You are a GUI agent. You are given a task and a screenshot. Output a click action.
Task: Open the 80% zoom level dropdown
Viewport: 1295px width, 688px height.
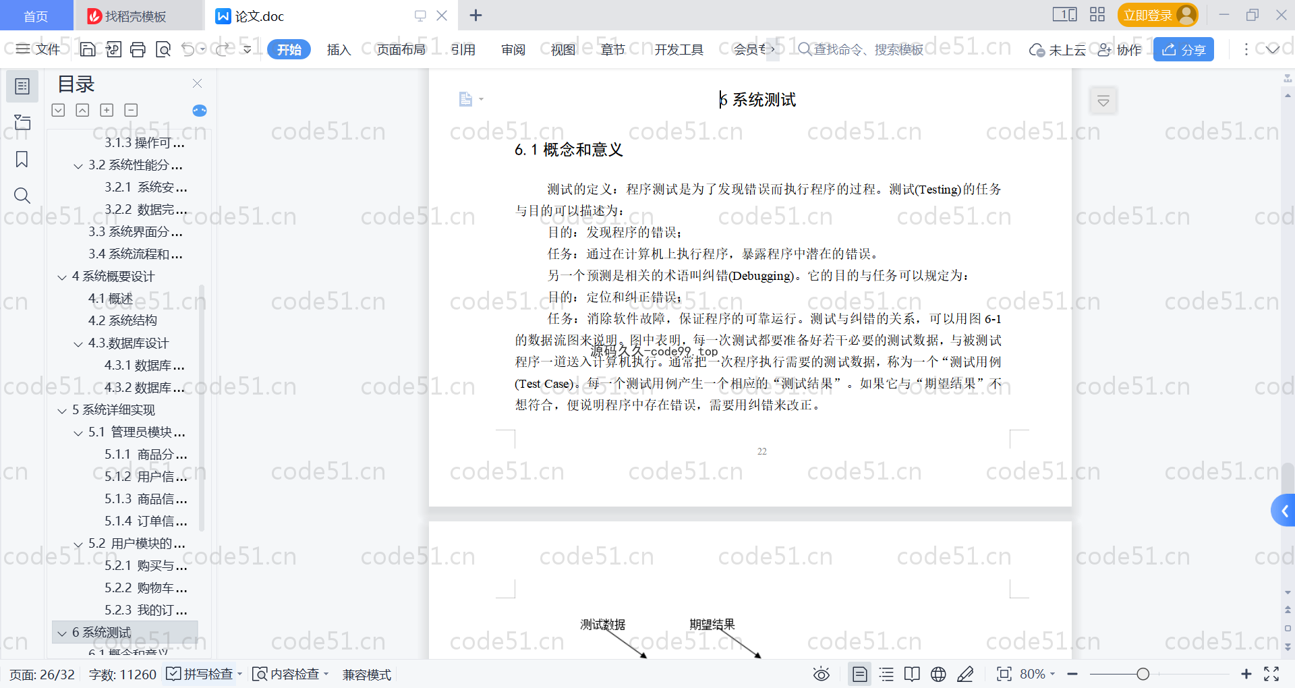click(x=1037, y=674)
